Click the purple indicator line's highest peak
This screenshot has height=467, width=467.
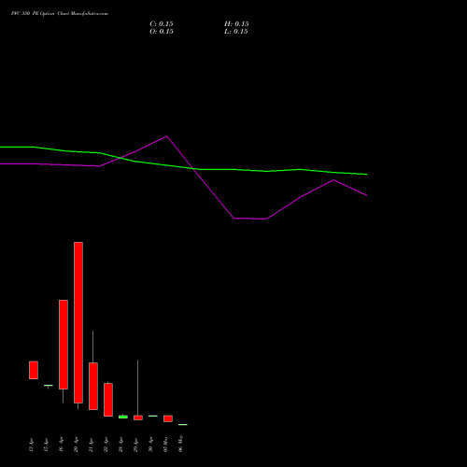166,136
